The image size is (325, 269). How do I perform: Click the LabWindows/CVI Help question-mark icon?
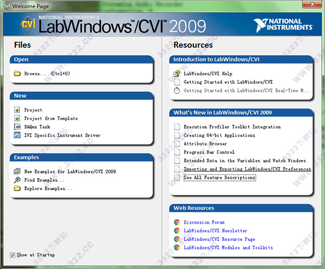177,73
